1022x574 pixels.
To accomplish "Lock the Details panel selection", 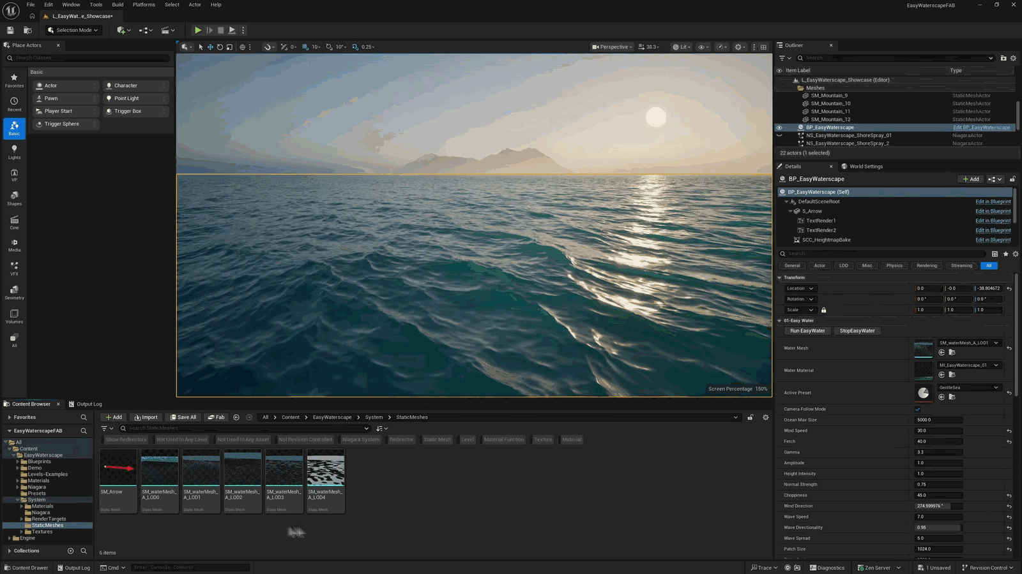I will 1012,179.
